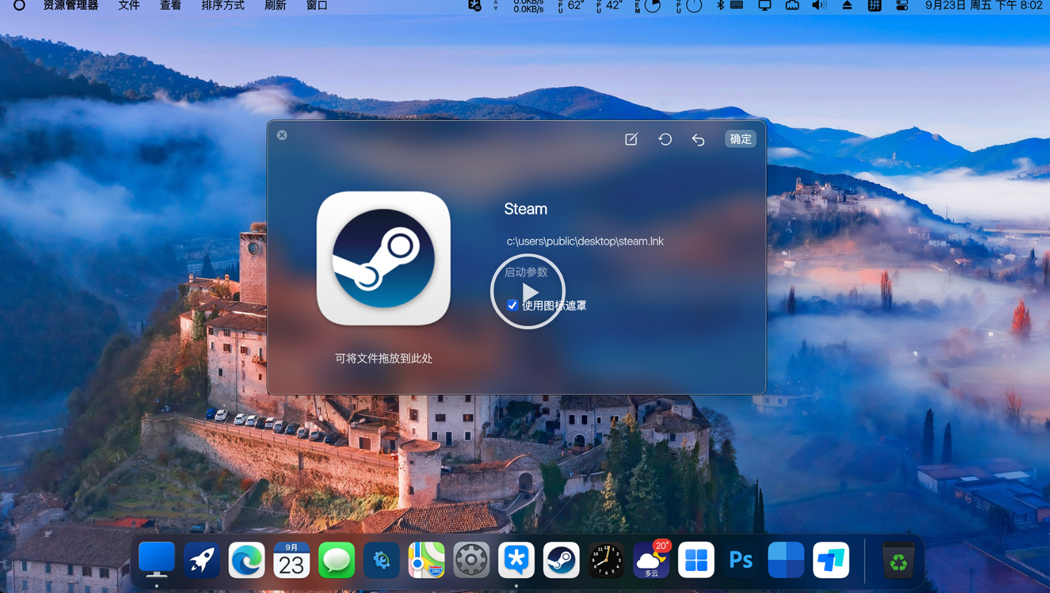Open the 文件 menu
1050x593 pixels.
129,6
